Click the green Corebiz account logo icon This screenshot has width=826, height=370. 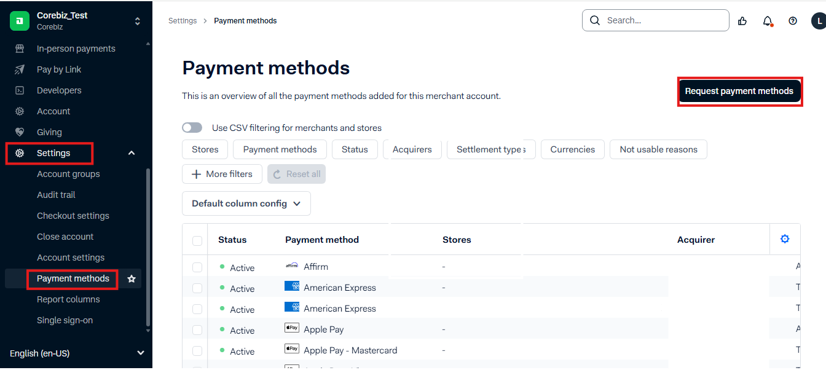tap(20, 21)
